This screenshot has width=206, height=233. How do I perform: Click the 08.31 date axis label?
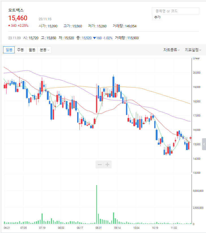[x=99, y=228]
